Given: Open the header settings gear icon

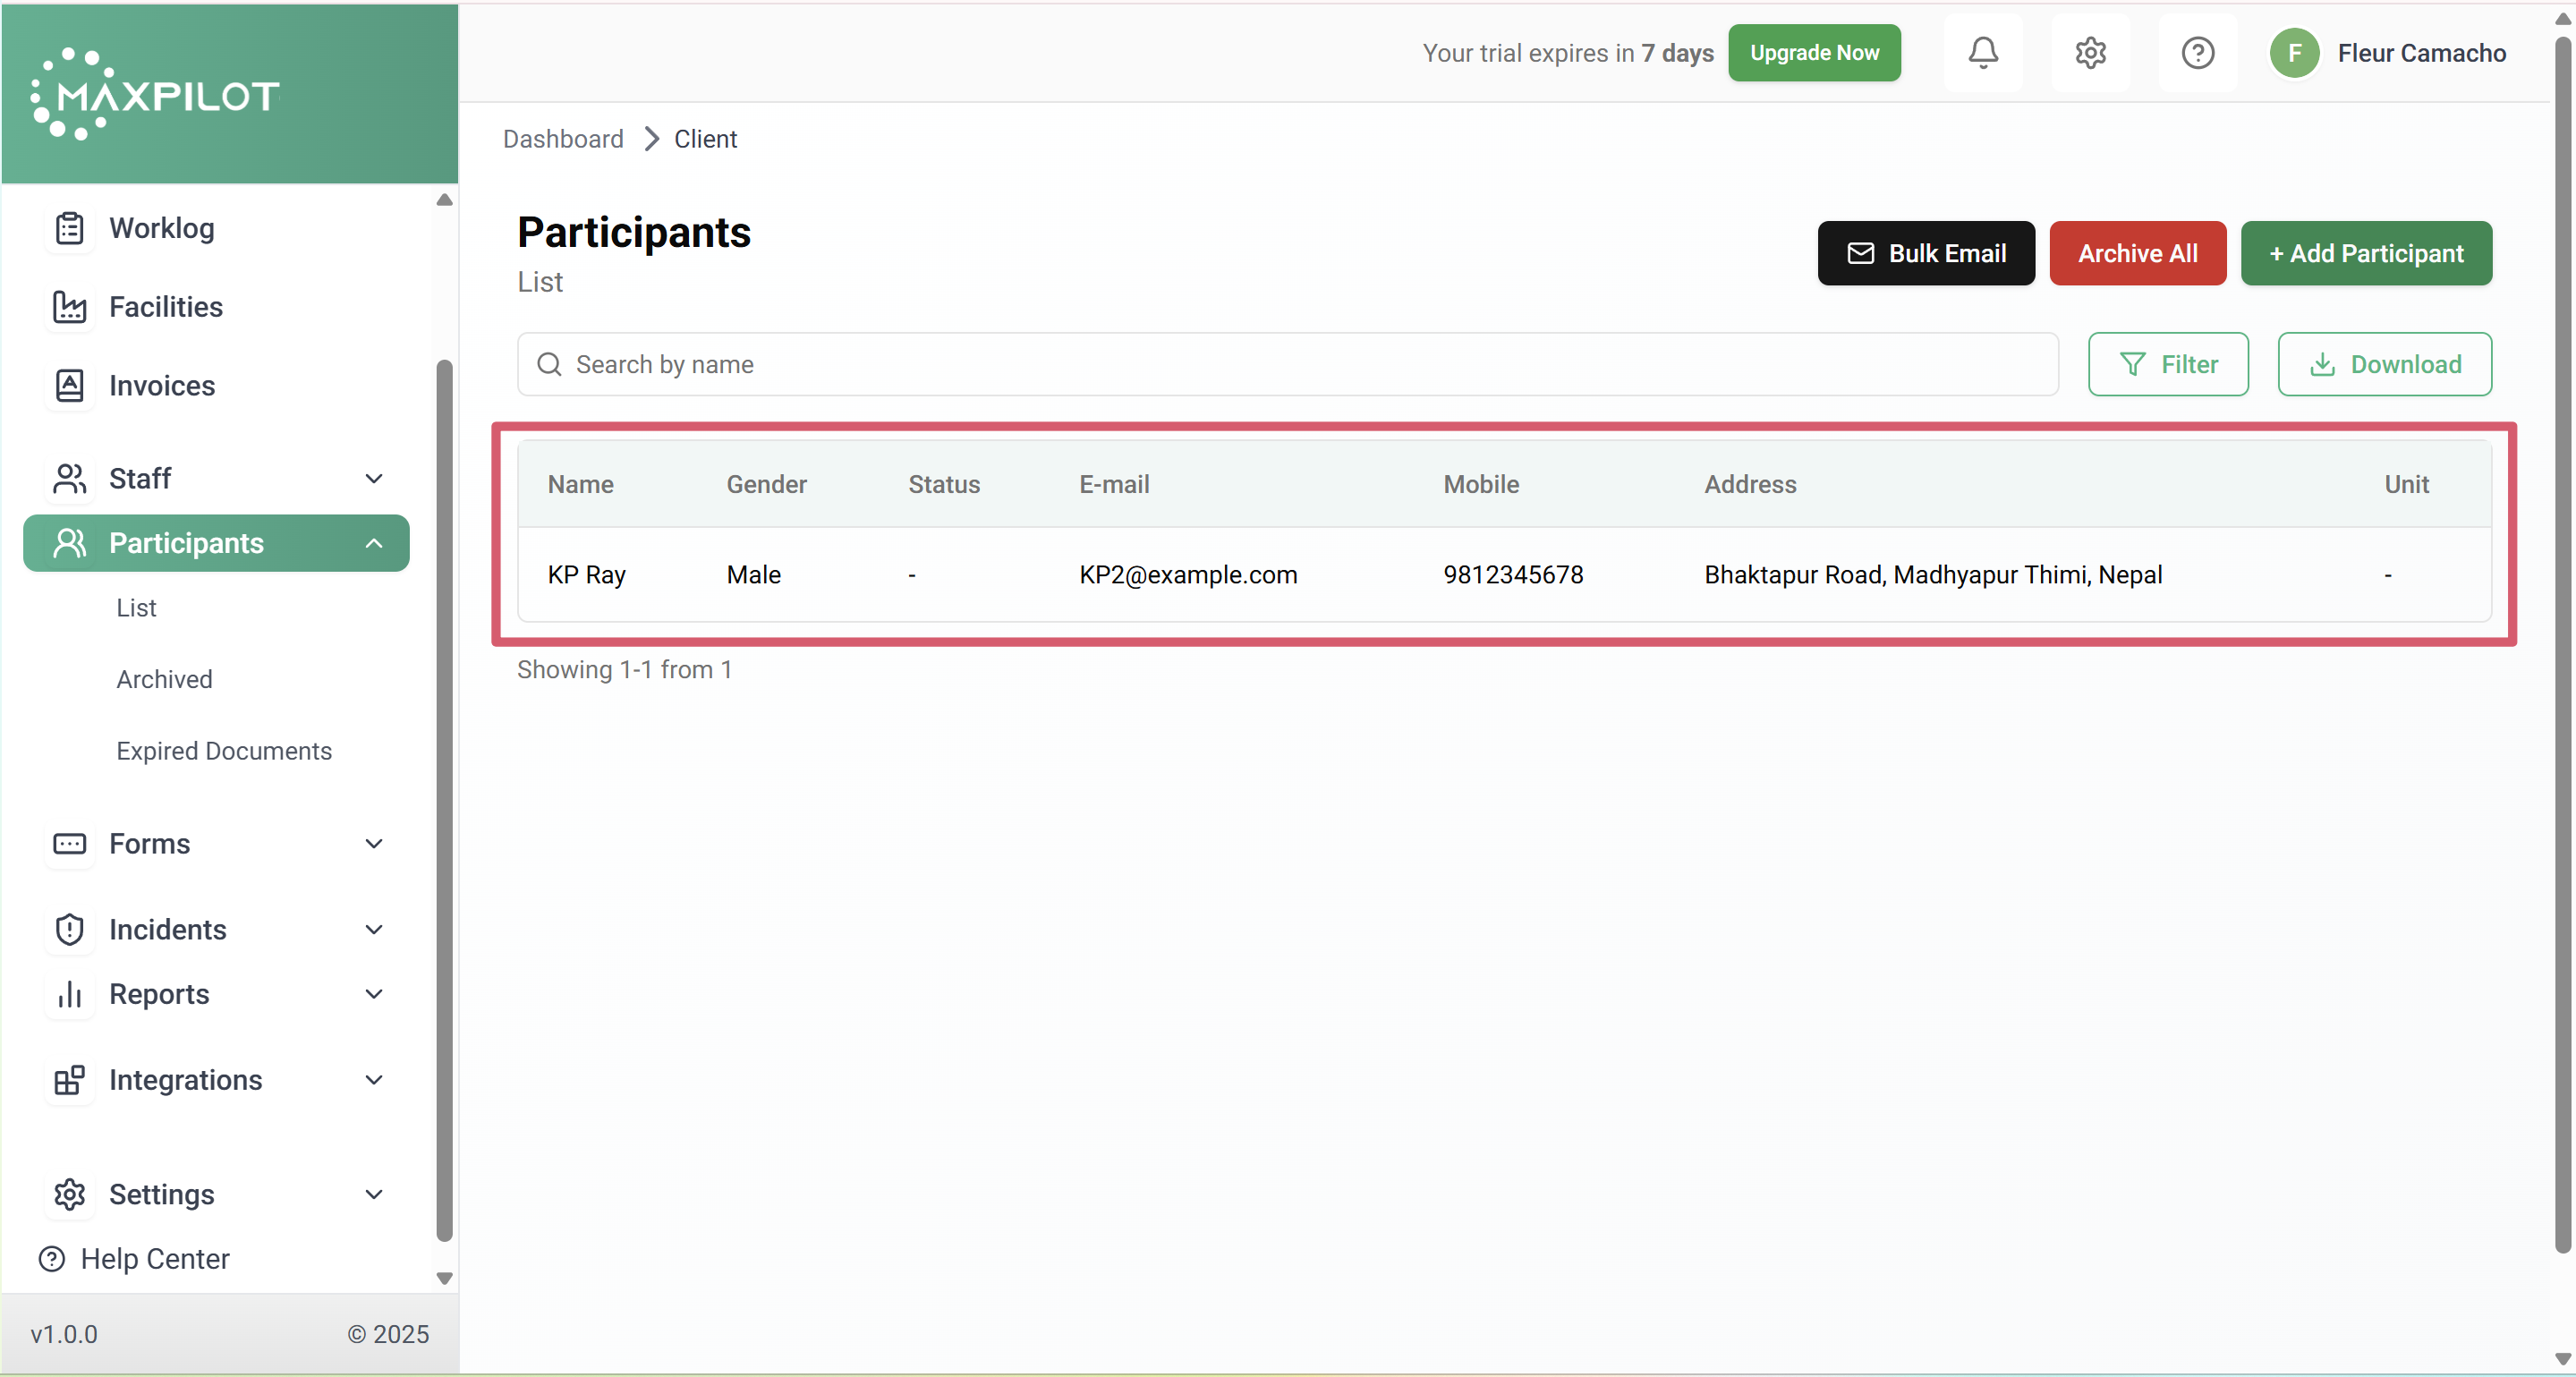Looking at the screenshot, I should tap(2090, 53).
